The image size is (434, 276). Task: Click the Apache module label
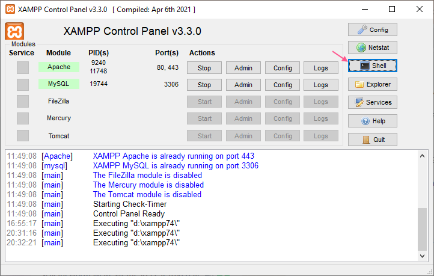coord(59,67)
